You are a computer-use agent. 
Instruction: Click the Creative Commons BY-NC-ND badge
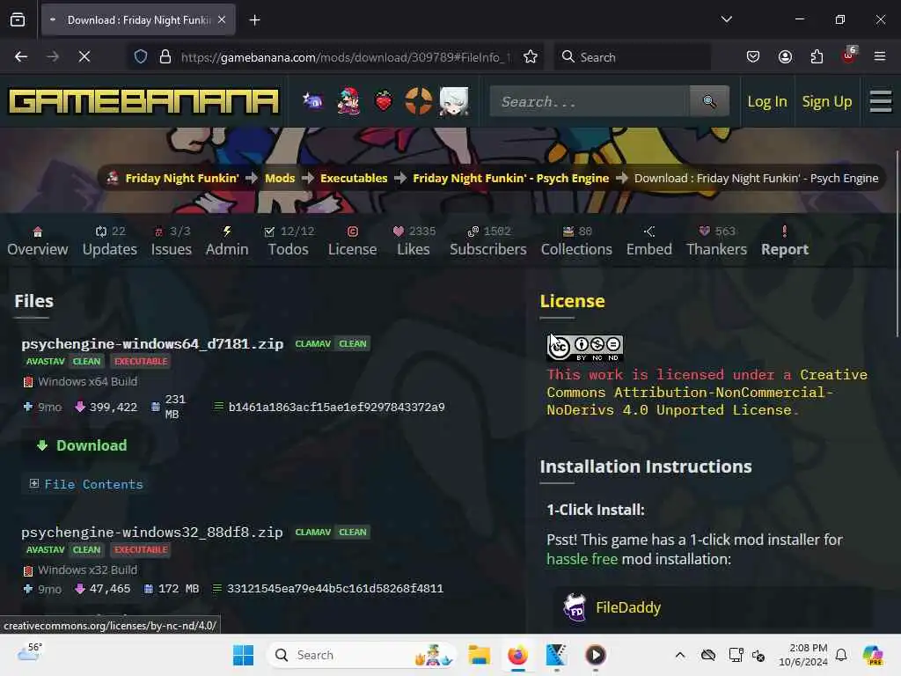[x=585, y=348]
